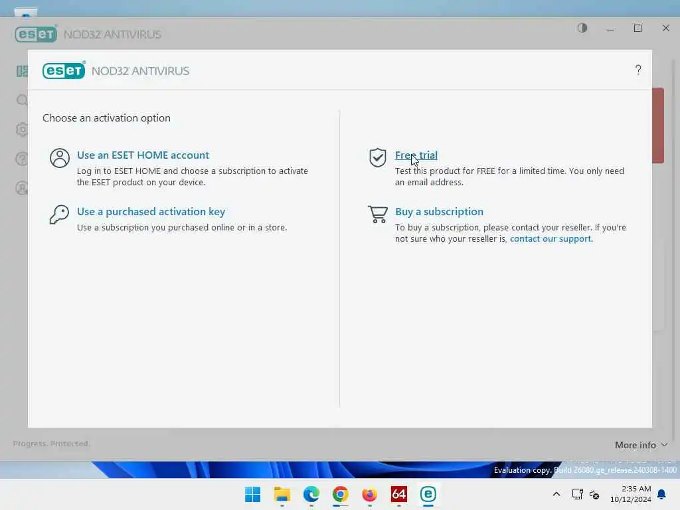Open Use an ESET HOME account option
This screenshot has width=680, height=510.
[143, 155]
